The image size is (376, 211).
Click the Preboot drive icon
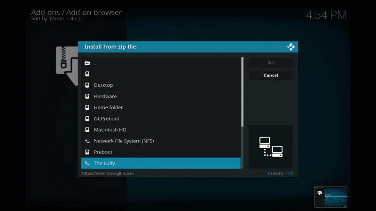87,152
